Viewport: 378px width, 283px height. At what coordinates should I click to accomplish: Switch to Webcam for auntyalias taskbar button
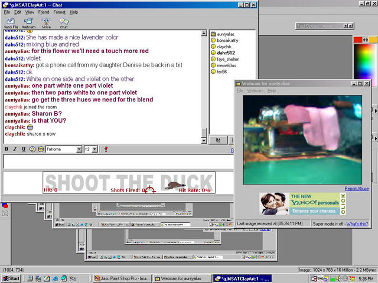pyautogui.click(x=182, y=278)
